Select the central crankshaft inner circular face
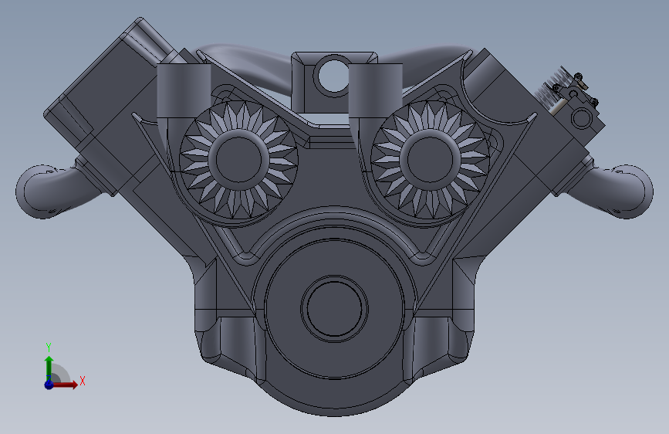 [x=335, y=308]
